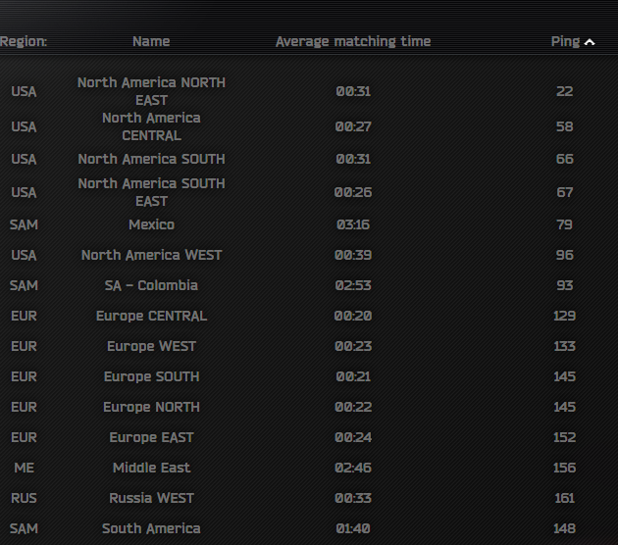618x545 pixels.
Task: Click SAM region code in Mexico row
Action: pos(24,224)
